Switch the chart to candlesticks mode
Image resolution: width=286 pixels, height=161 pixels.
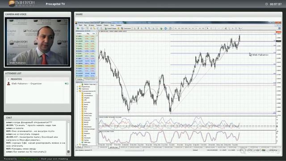[x=138, y=28]
